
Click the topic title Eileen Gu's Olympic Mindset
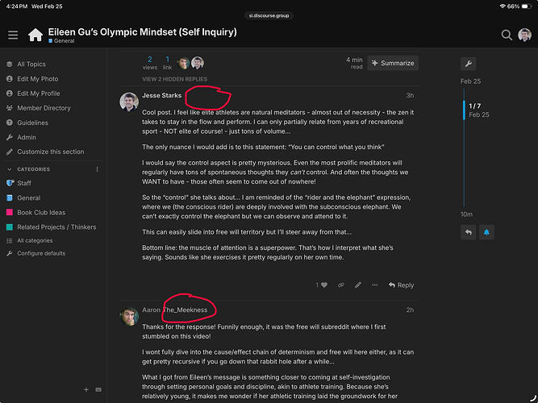[143, 32]
